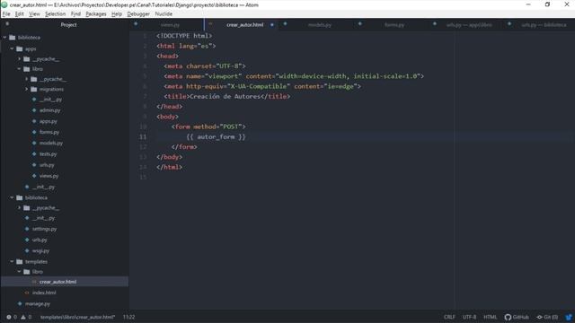Open apps.py in the tree
The image size is (575, 323).
coord(48,121)
